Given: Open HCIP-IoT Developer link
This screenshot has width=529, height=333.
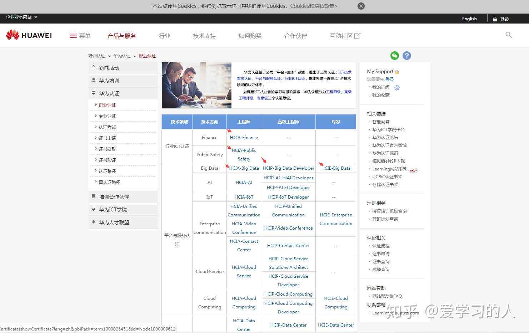Looking at the screenshot, I should pos(288,197).
